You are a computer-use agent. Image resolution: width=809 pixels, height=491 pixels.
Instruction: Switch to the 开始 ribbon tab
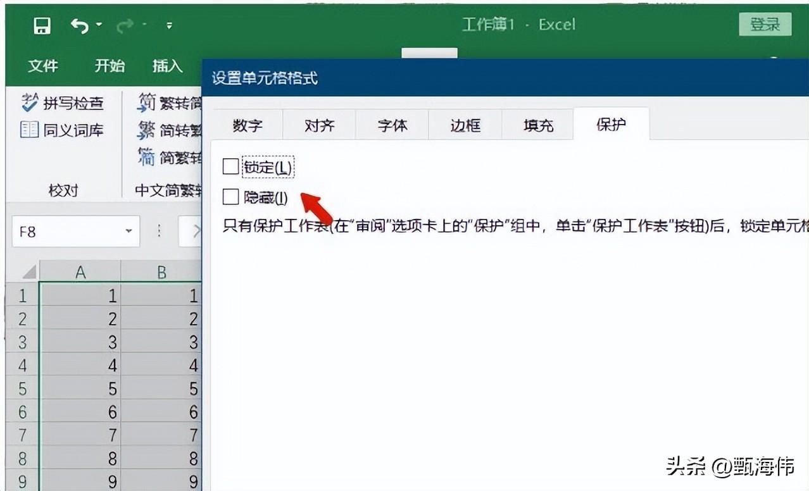(110, 66)
